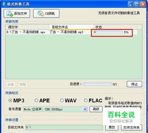Click the 高级 advanced button
148x133 pixels.
pyautogui.click(x=96, y=109)
